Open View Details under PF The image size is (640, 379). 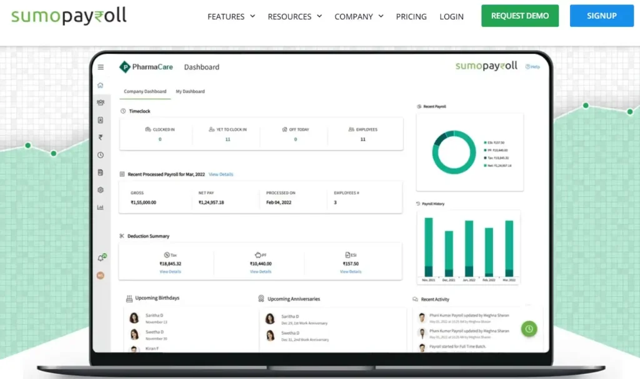click(261, 272)
